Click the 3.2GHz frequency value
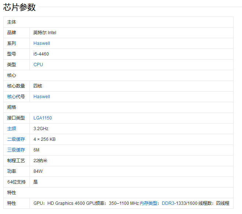Image resolution: width=242 pixels, height=214 pixels. click(x=41, y=129)
